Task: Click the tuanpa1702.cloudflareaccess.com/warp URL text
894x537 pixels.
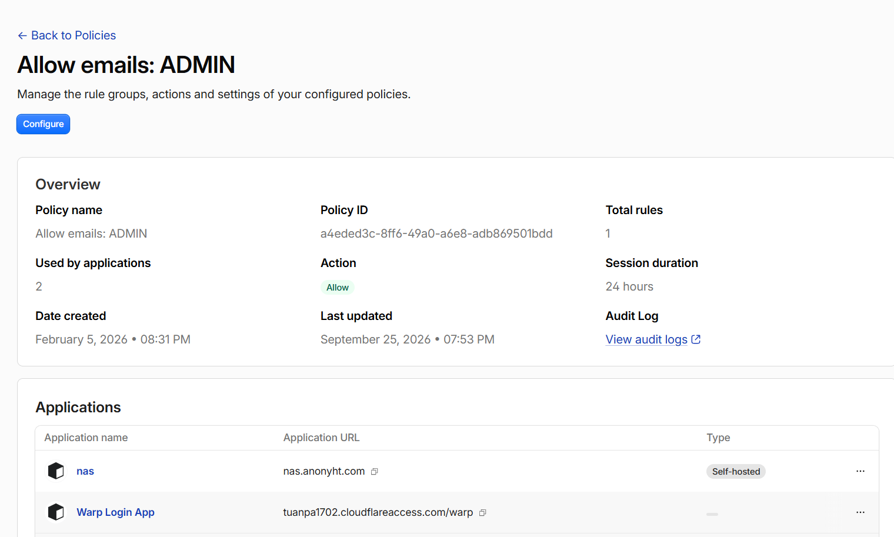Action: (378, 512)
